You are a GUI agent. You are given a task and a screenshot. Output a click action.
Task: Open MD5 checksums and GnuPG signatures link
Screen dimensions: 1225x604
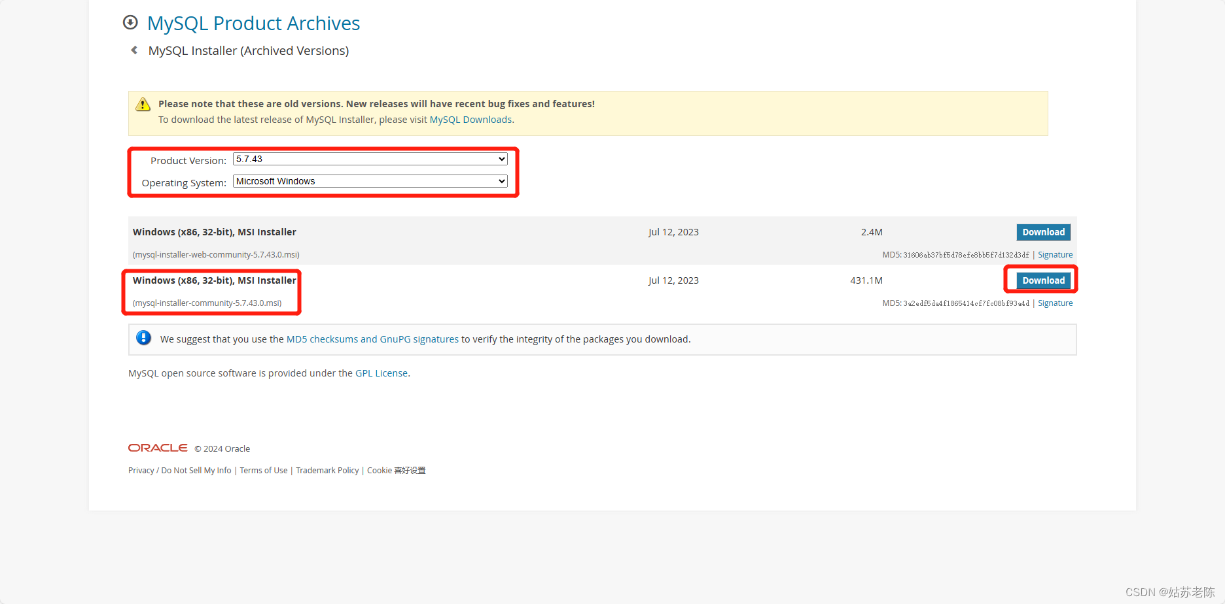(x=372, y=339)
